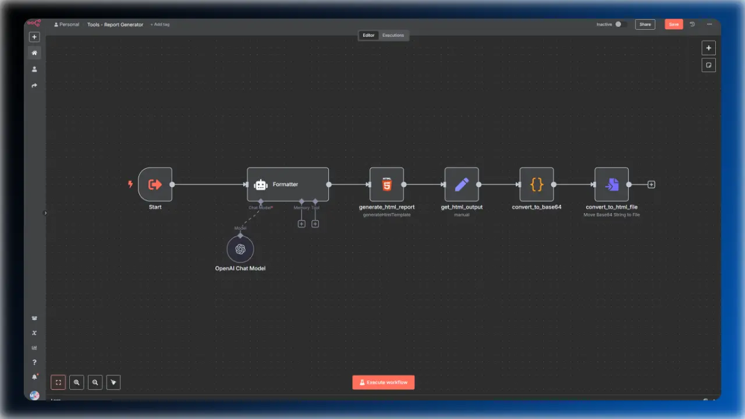Screen dimensions: 745x419
Task: Select the OpenAI Chat Model node
Action: [x=240, y=249]
